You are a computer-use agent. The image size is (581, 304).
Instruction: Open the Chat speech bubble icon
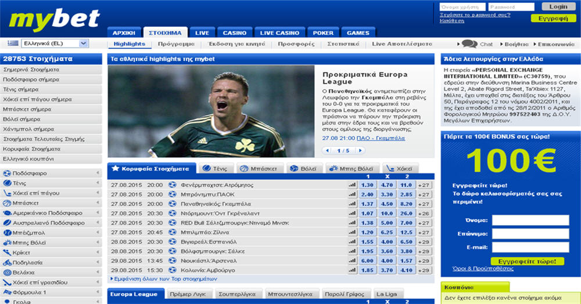[x=469, y=44]
